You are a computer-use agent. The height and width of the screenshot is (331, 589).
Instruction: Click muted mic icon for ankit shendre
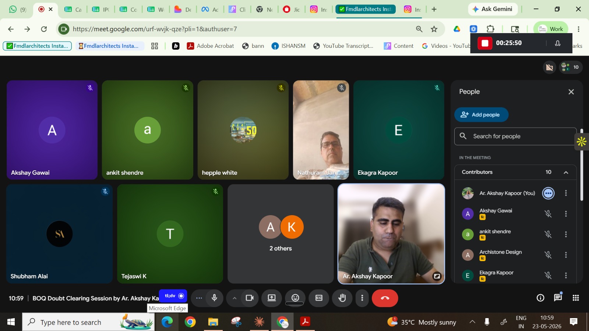548,234
